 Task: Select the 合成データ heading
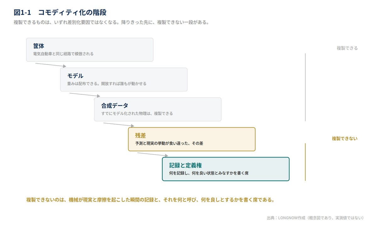point(115,106)
